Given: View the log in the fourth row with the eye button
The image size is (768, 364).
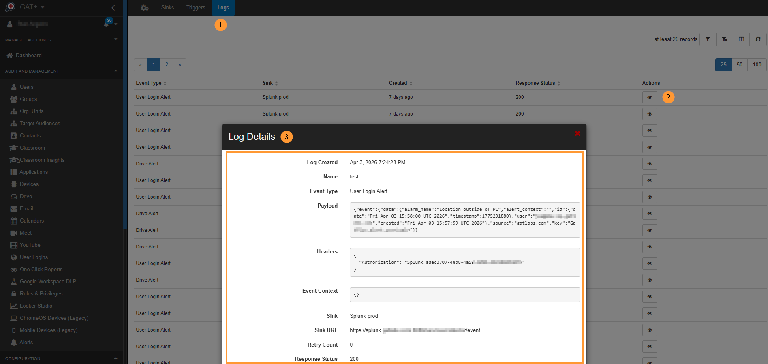Looking at the screenshot, I should click(650, 147).
